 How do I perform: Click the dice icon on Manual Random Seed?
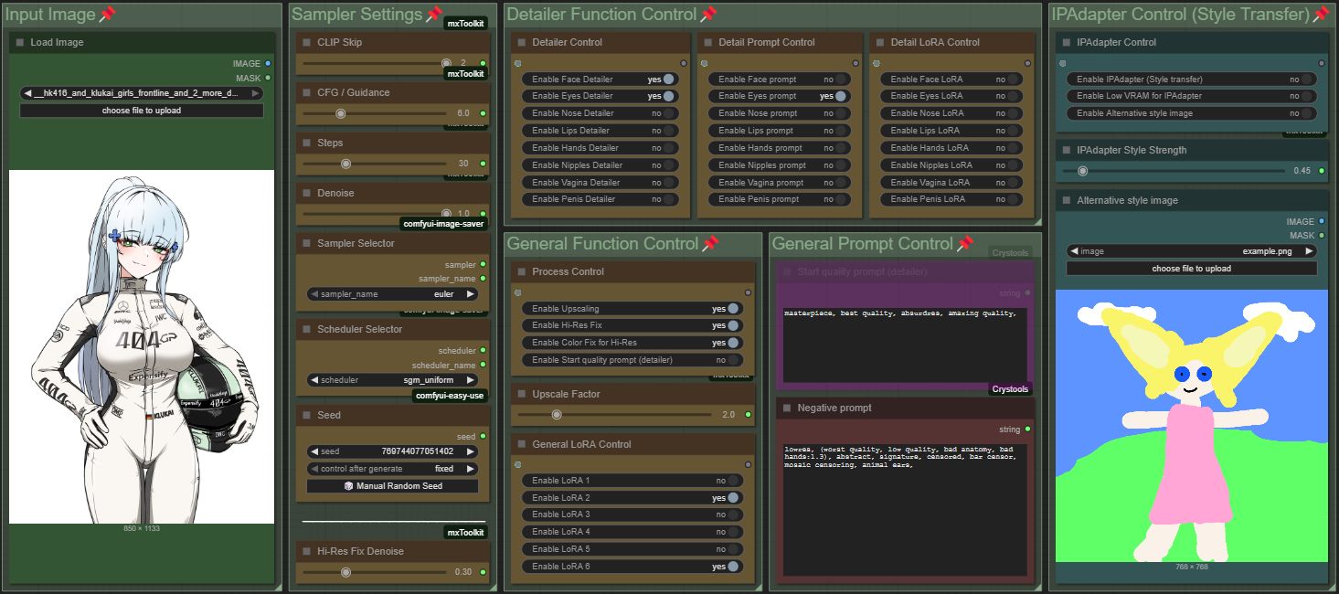[x=348, y=486]
